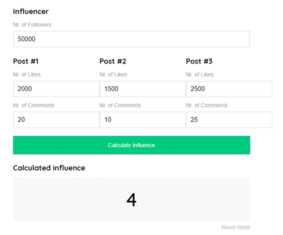
Task: Click the Nr. of Followers label
Action: pyautogui.click(x=32, y=25)
